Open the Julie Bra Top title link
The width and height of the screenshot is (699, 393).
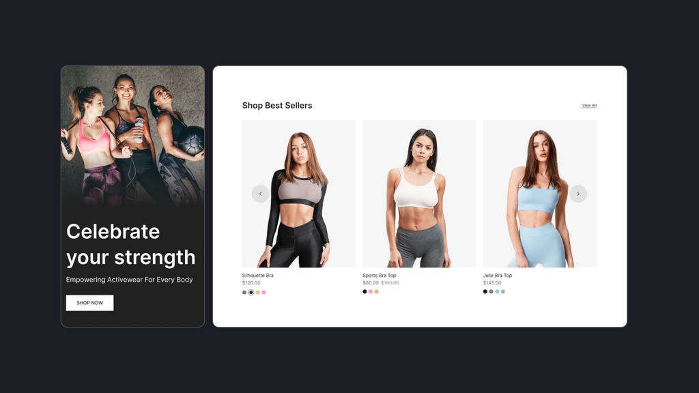pos(498,276)
